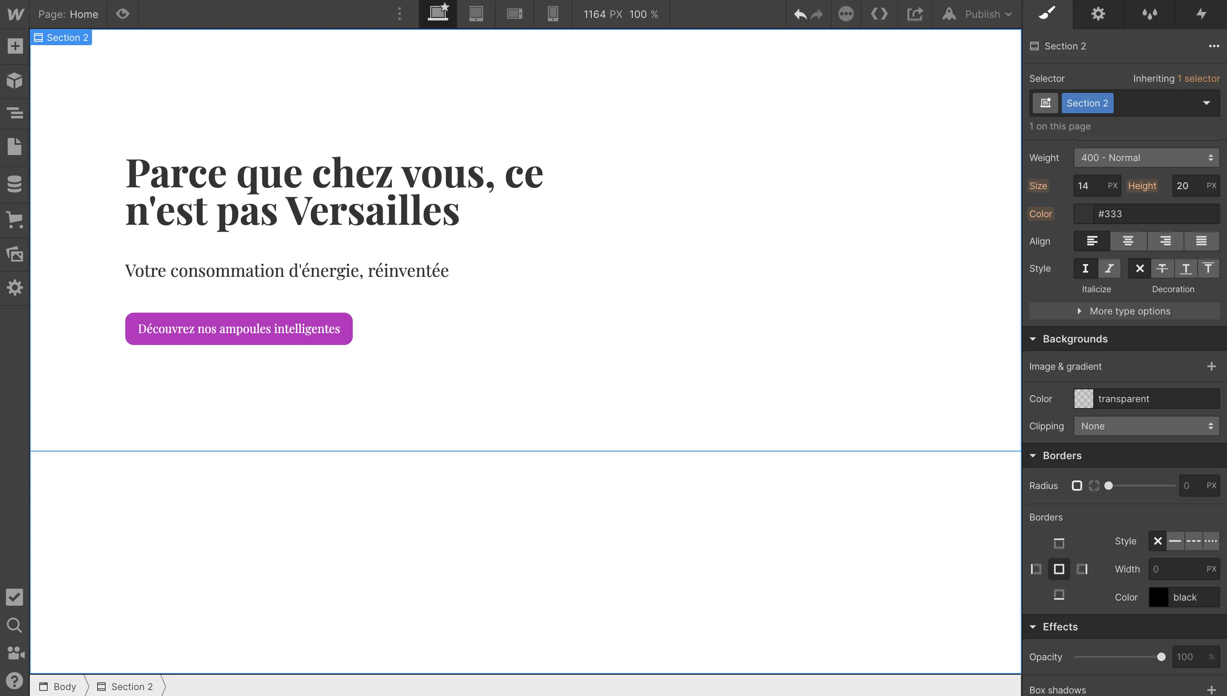Click the share project icon
Viewport: 1227px width, 696px height.
pyautogui.click(x=915, y=14)
